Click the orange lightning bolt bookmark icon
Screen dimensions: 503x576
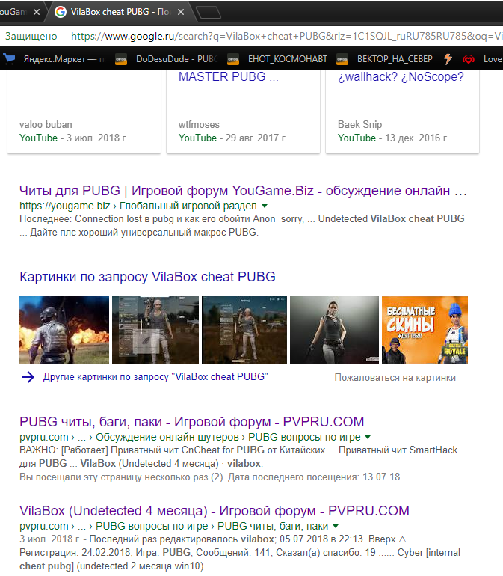(448, 59)
